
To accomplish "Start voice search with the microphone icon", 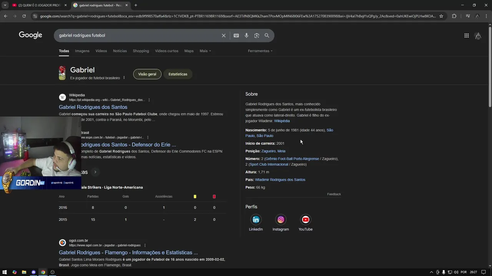I will point(246,35).
